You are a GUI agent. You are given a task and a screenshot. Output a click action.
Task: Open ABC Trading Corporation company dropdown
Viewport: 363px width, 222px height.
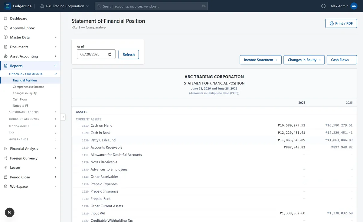(x=64, y=6)
